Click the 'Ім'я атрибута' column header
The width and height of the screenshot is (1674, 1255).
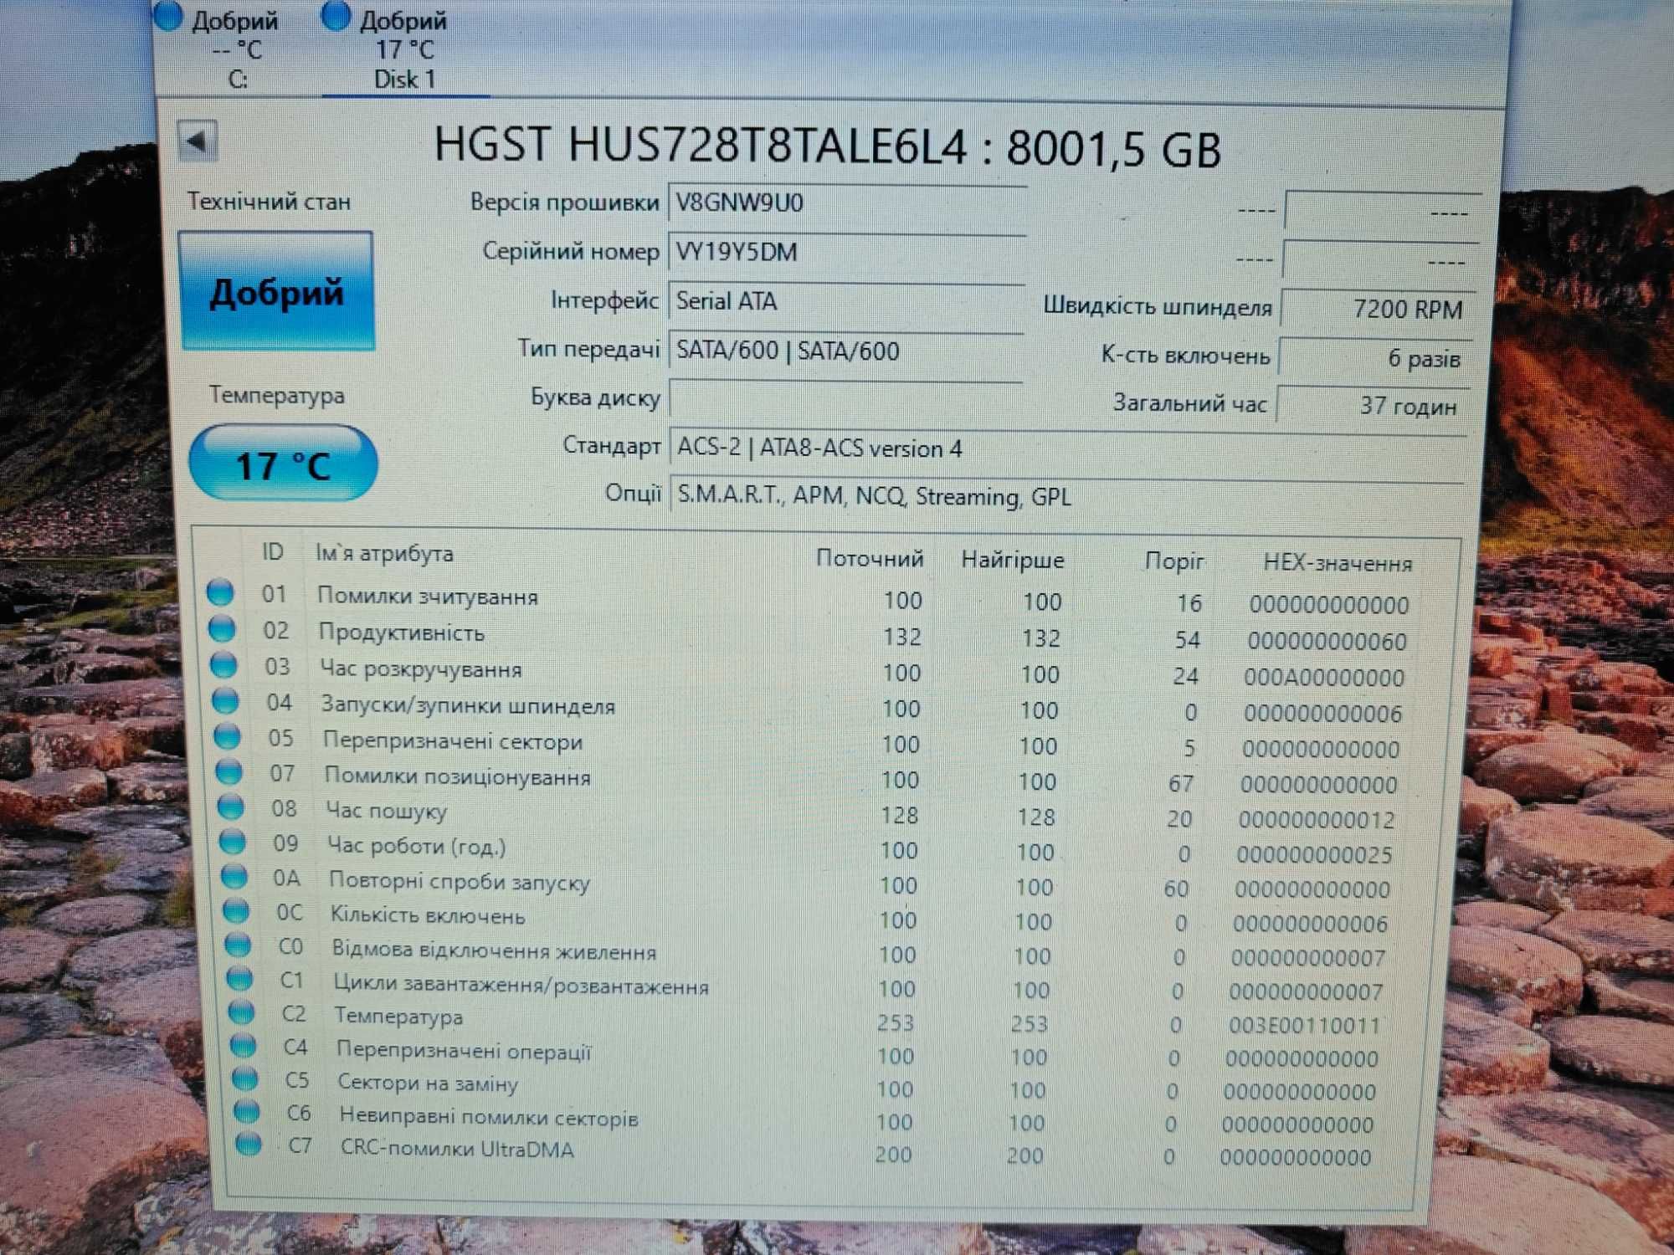click(384, 554)
